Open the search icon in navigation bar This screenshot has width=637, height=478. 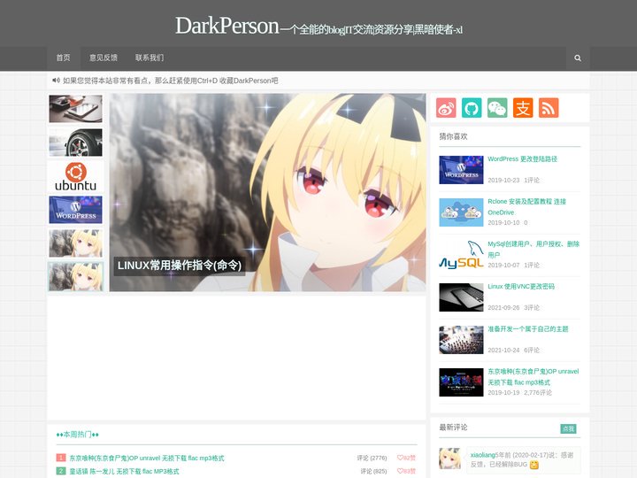coord(577,58)
